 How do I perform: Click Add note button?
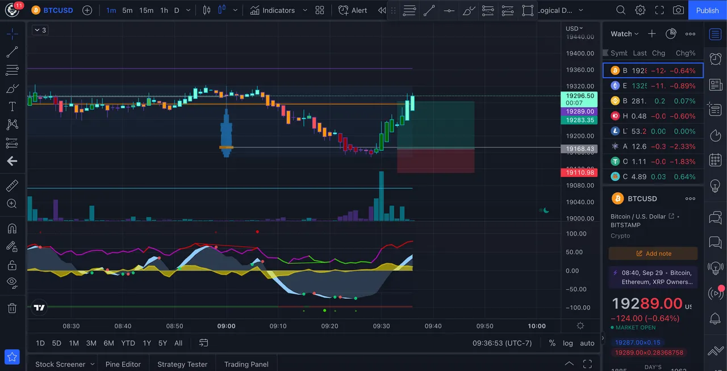(x=653, y=254)
